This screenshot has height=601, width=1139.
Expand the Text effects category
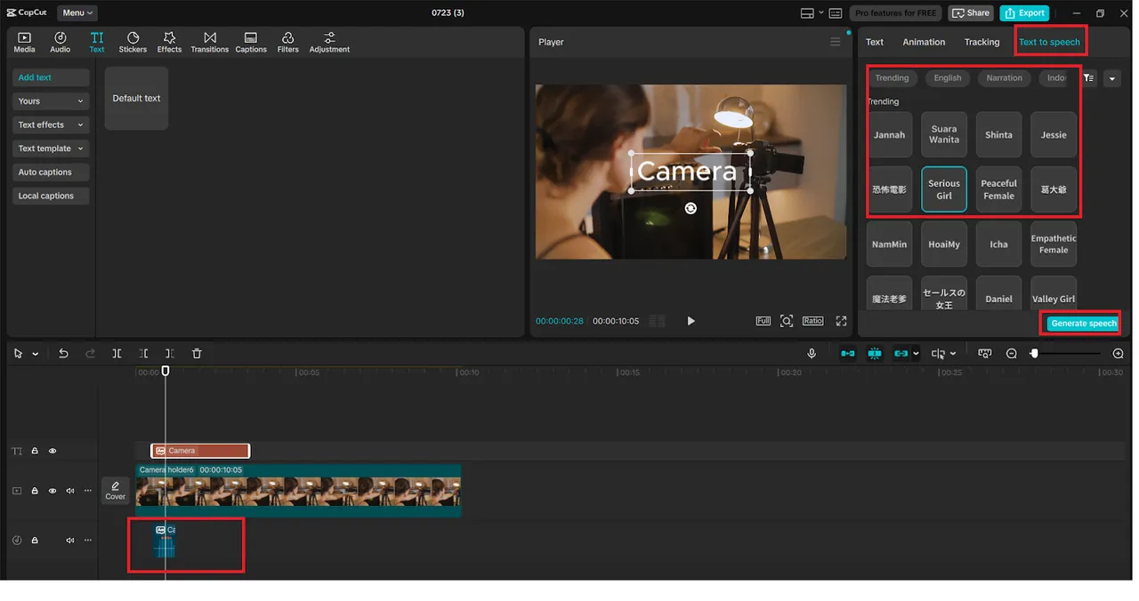pyautogui.click(x=51, y=125)
